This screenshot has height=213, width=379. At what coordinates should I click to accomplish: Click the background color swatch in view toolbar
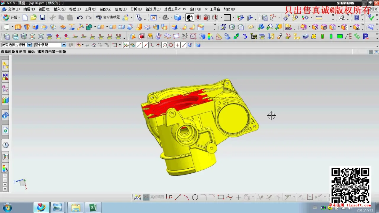[x=227, y=17]
